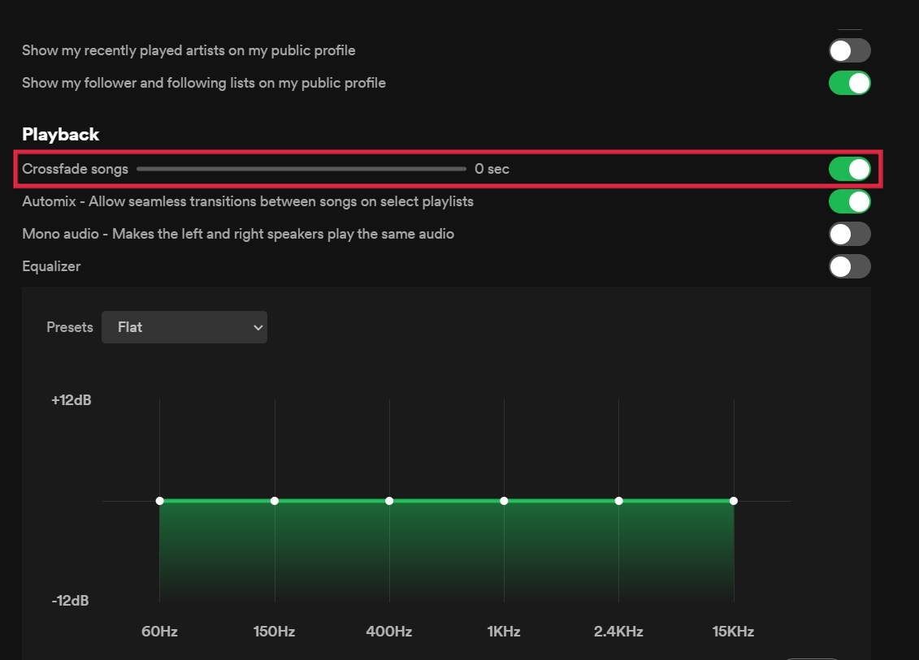Disable the Automix seamless transitions toggle
Image resolution: width=919 pixels, height=660 pixels.
[849, 201]
